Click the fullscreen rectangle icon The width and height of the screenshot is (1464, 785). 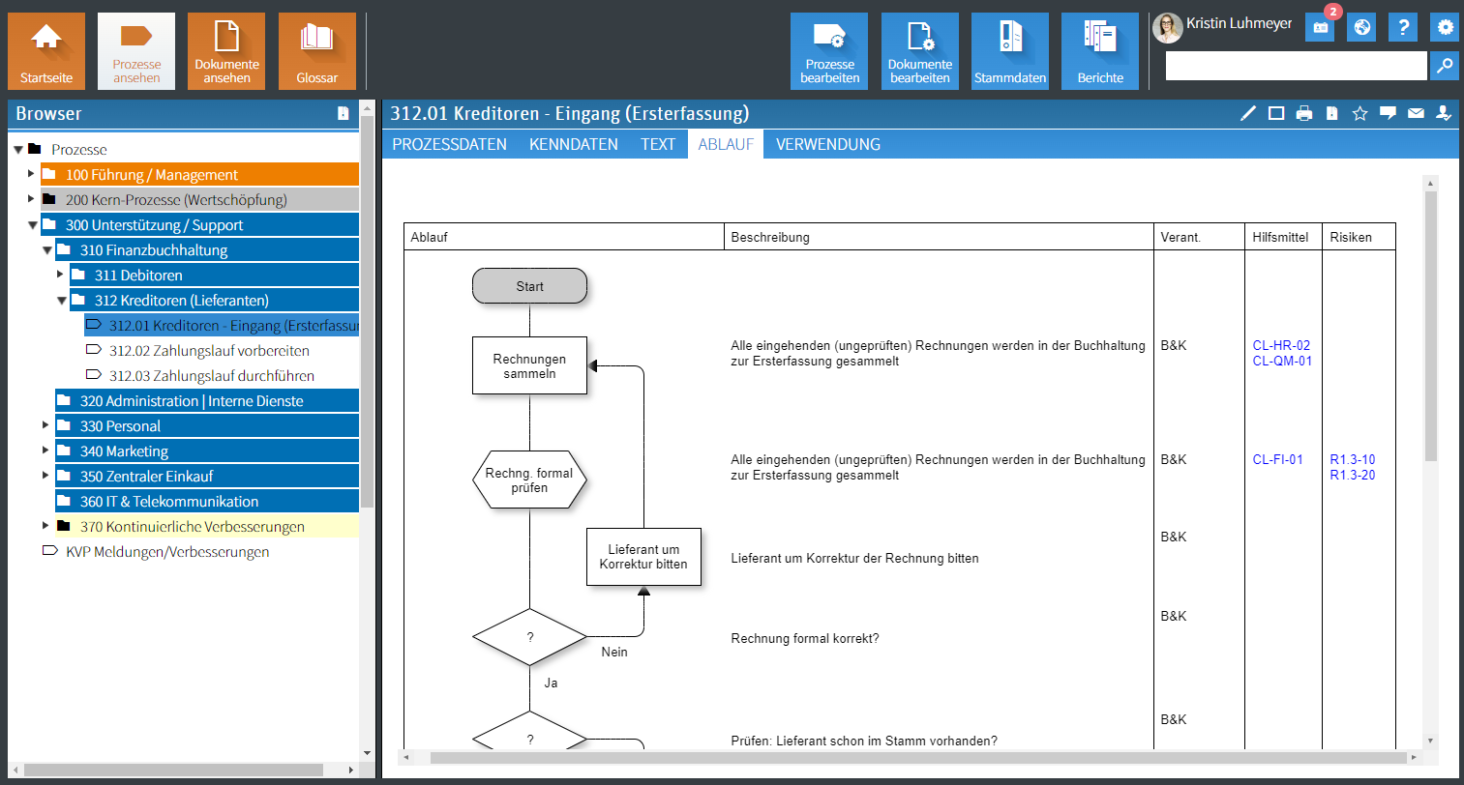point(1276,113)
